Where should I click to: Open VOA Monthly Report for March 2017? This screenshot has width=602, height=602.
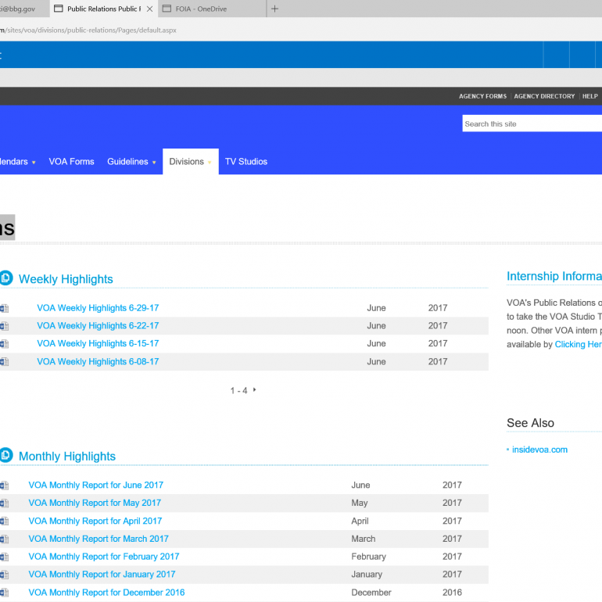click(x=99, y=539)
